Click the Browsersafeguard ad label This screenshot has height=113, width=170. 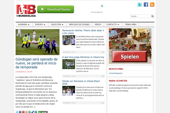[97, 12]
